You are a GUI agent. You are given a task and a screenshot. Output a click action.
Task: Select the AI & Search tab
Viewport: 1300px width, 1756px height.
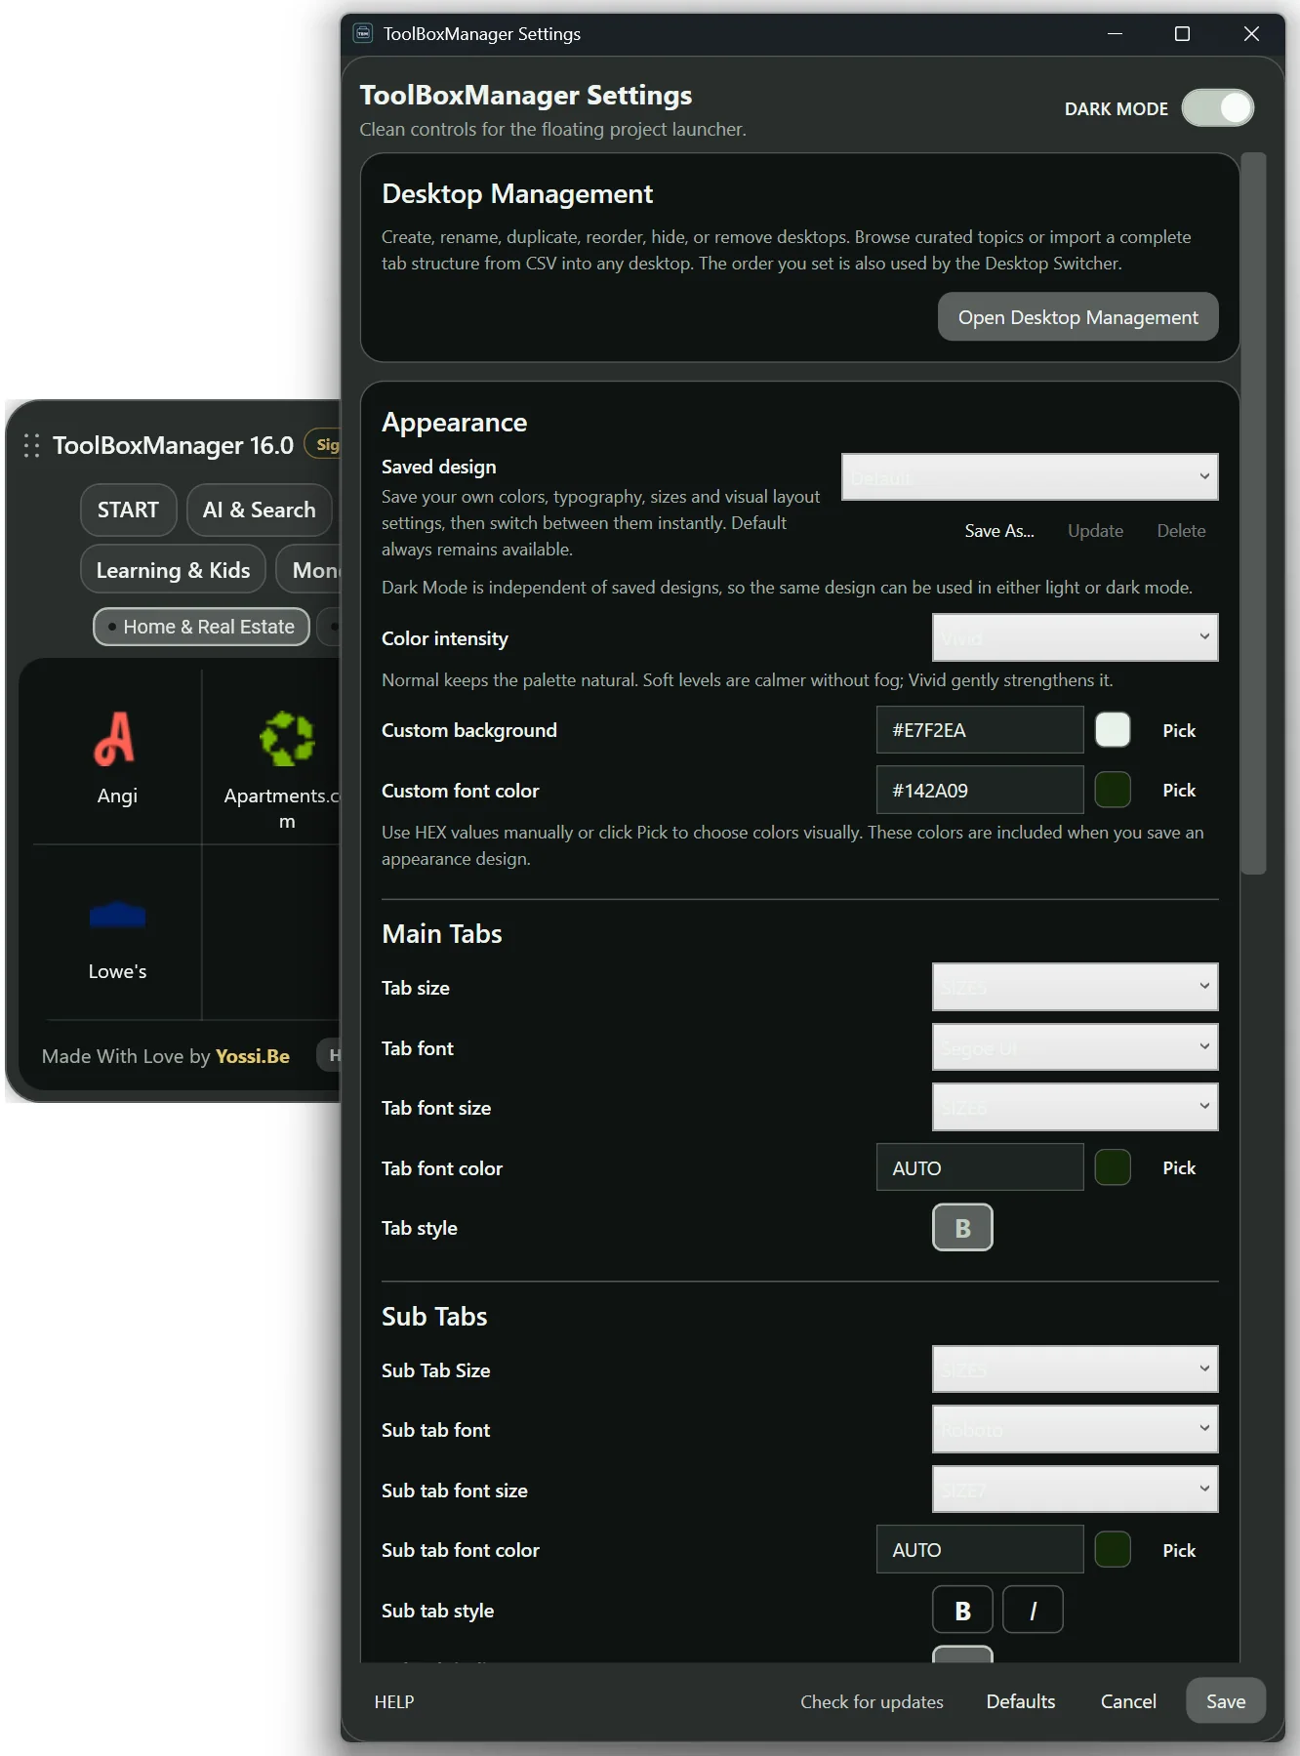tap(259, 510)
